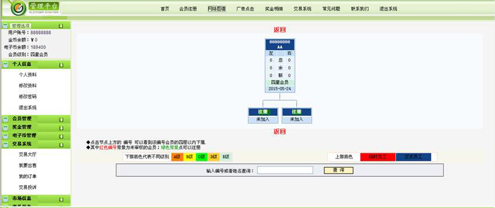Click the 返回 link below the tree

[x=280, y=131]
